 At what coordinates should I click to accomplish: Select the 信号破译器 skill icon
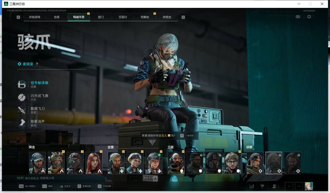[x=22, y=84]
